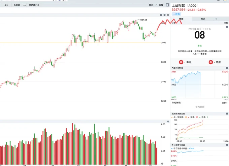Toggle the 非一字涨停 legend series

click(x=179, y=117)
